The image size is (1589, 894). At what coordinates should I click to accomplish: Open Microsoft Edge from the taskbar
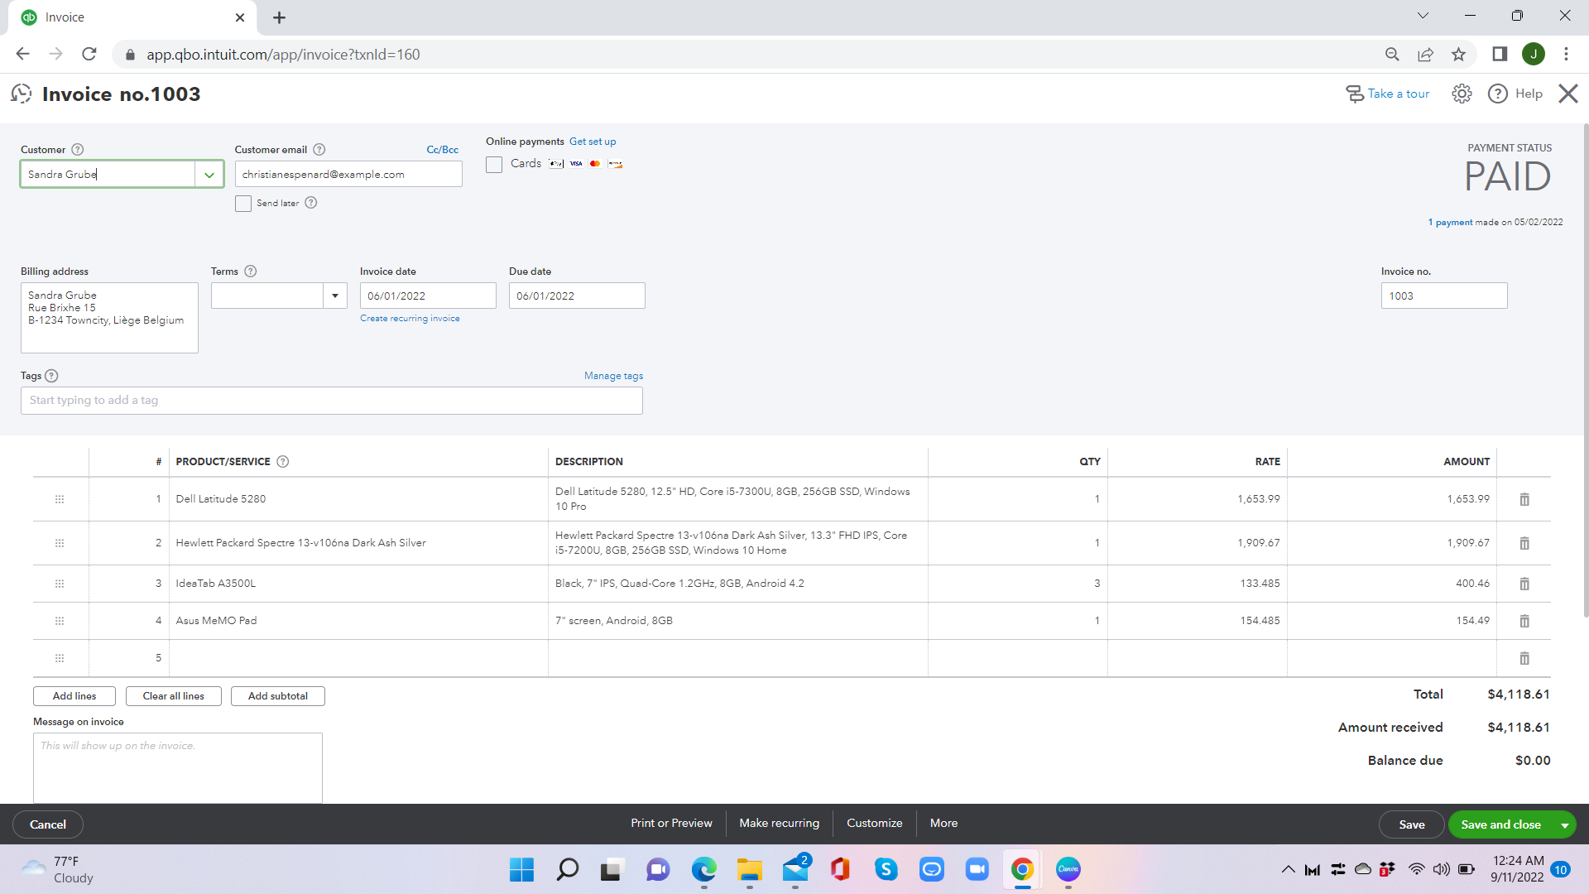pyautogui.click(x=704, y=869)
